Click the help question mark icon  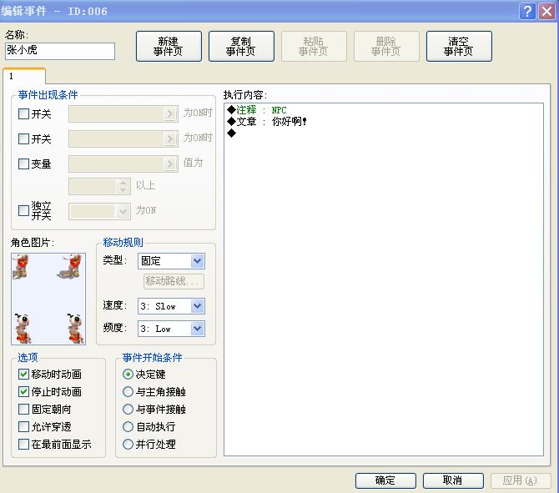[527, 11]
